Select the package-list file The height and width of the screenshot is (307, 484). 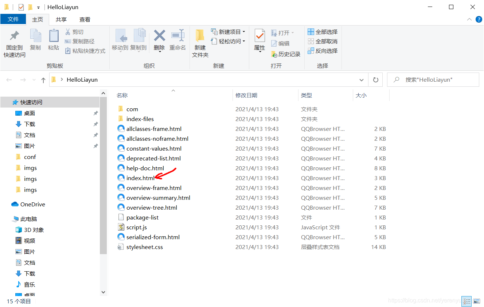[x=143, y=217]
